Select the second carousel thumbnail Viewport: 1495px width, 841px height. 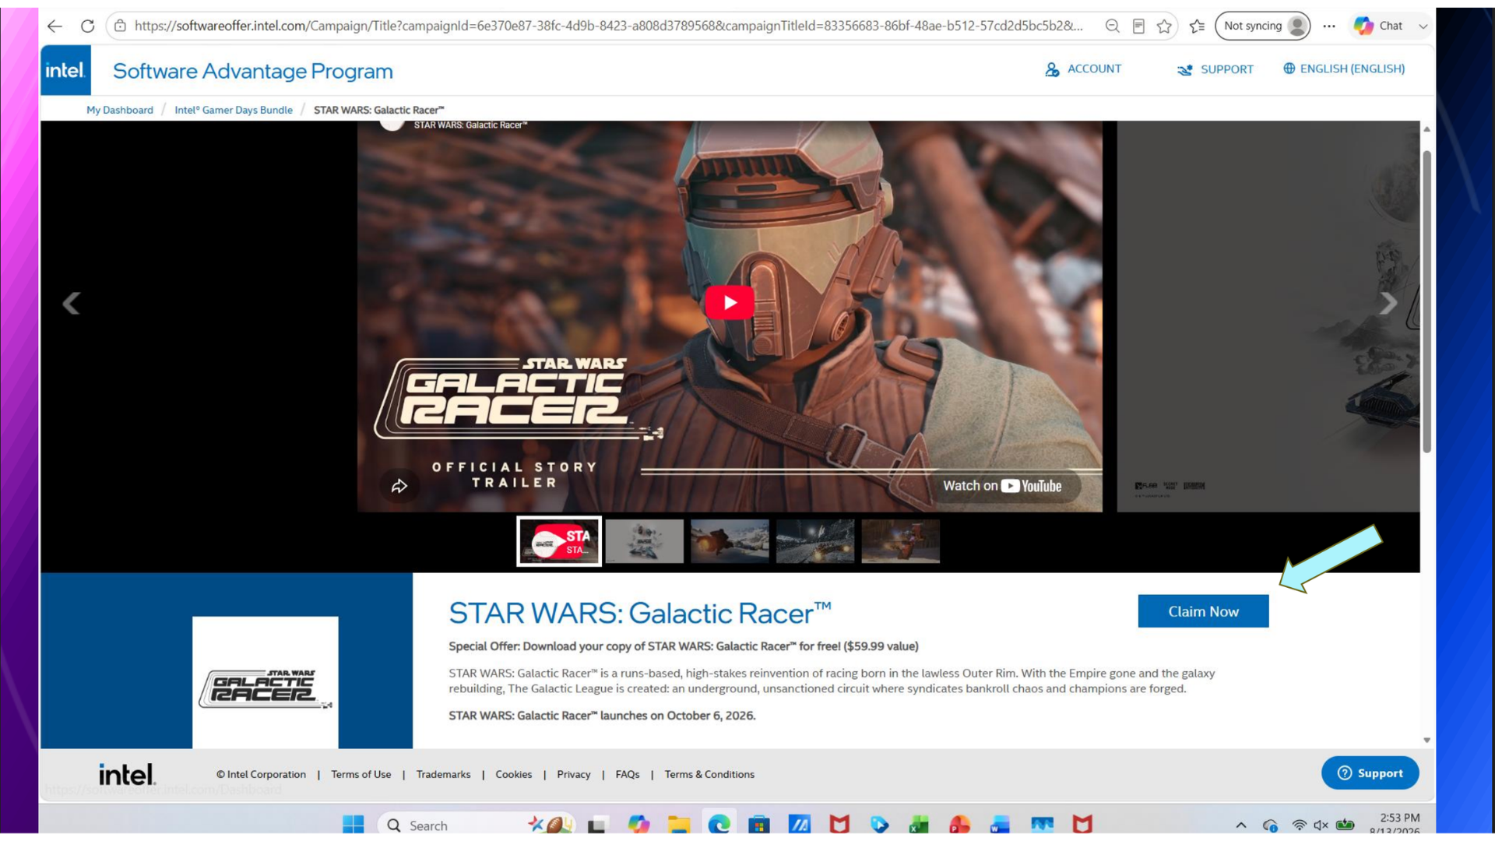click(645, 541)
